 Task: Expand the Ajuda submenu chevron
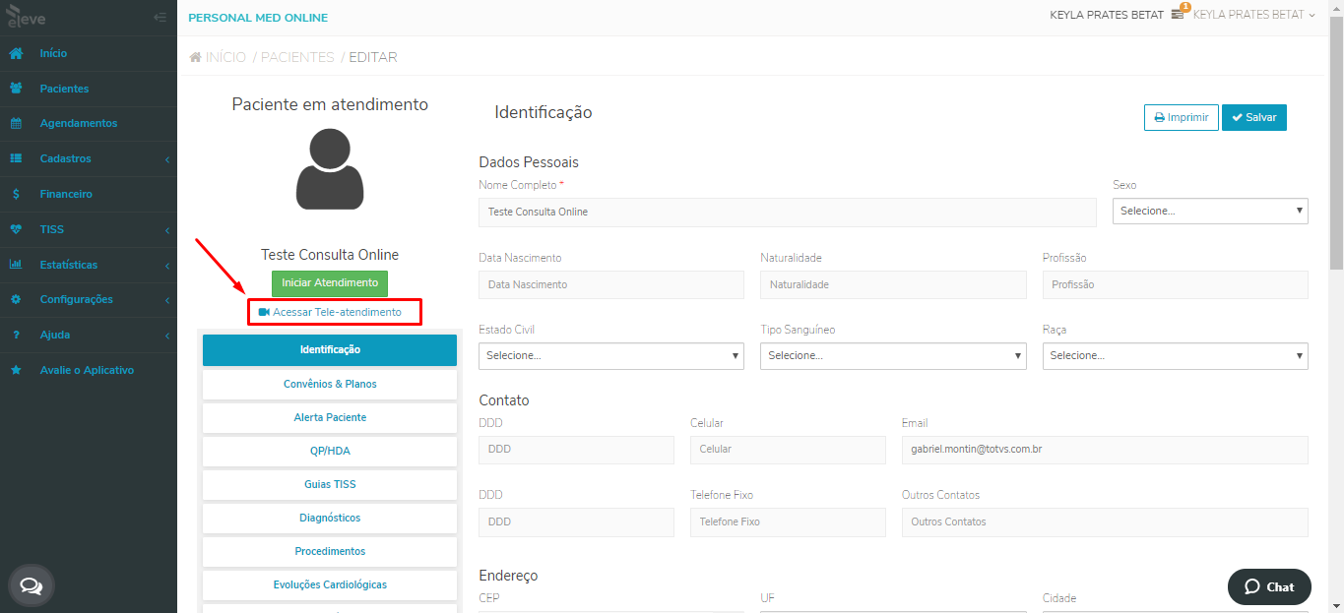tap(167, 336)
